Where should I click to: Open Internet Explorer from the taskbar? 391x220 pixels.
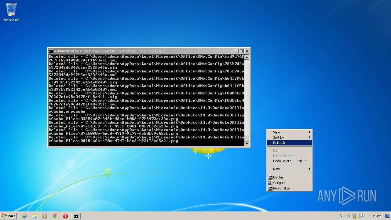point(24,216)
